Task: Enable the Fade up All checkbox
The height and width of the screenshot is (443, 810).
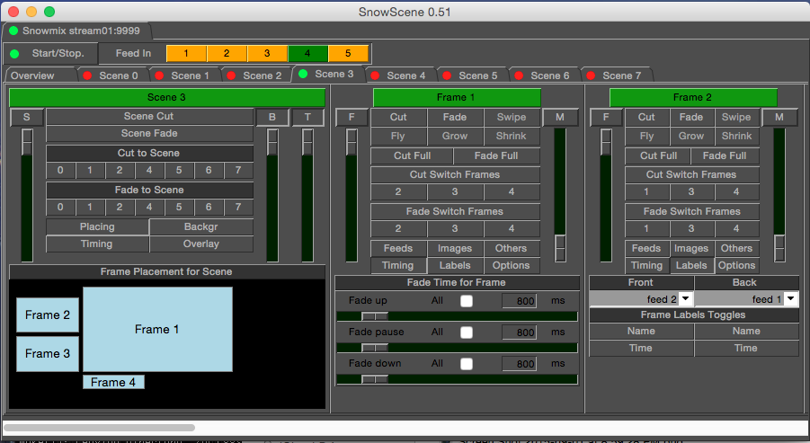Action: (467, 301)
